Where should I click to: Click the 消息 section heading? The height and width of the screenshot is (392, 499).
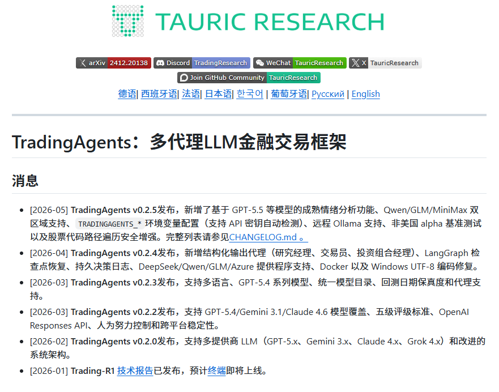click(x=25, y=181)
